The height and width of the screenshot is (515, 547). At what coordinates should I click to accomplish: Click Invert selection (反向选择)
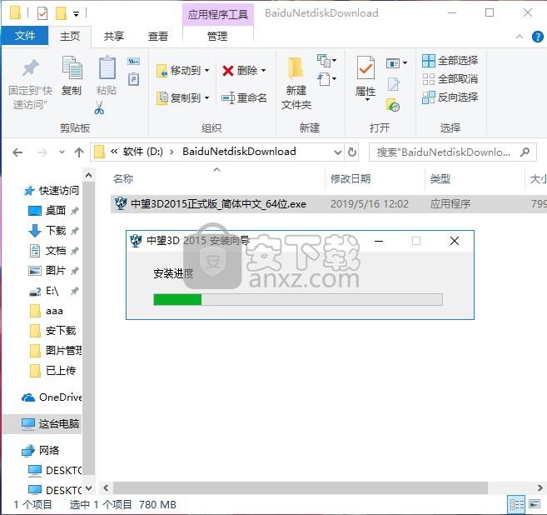450,97
